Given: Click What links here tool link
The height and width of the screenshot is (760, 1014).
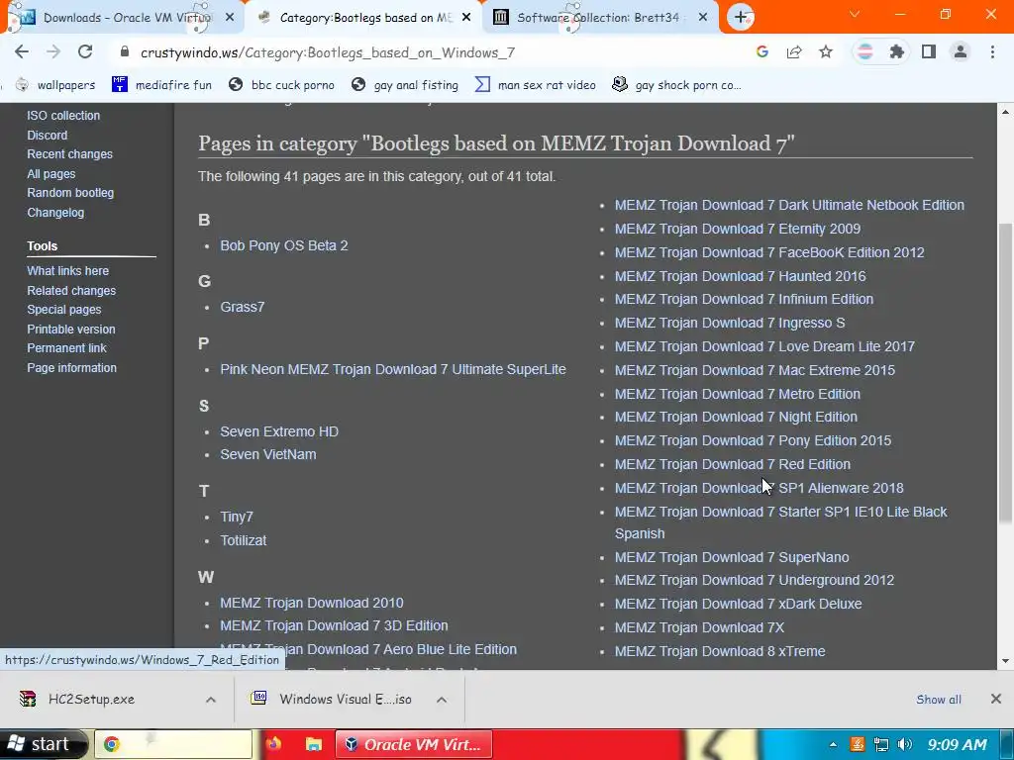Looking at the screenshot, I should pyautogui.click(x=68, y=271).
